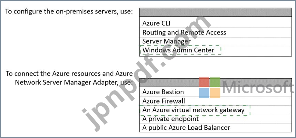Image resolution: width=296 pixels, height=138 pixels.
Task: Click 'Network Server Manager Adapter, use:' label line
Action: pyautogui.click(x=74, y=82)
